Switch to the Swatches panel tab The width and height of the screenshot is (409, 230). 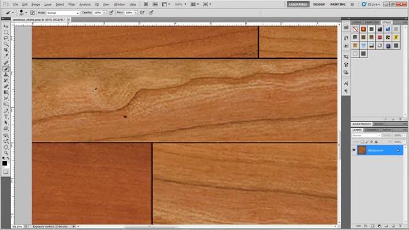pos(372,22)
